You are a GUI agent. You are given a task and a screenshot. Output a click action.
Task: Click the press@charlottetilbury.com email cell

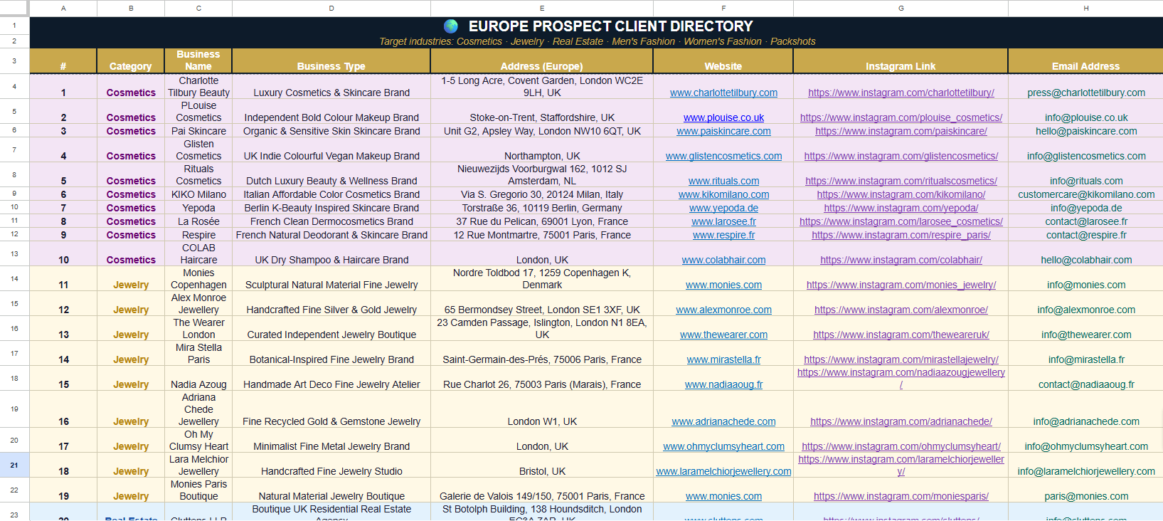tap(1085, 86)
